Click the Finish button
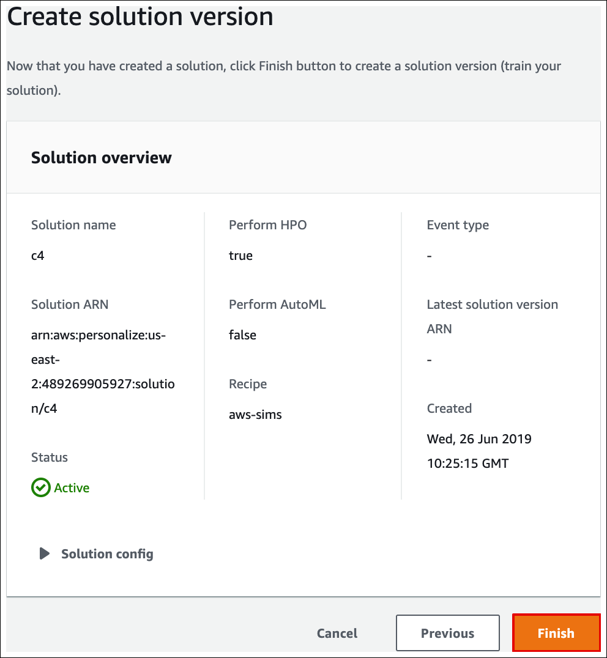The image size is (607, 658). pos(556,633)
